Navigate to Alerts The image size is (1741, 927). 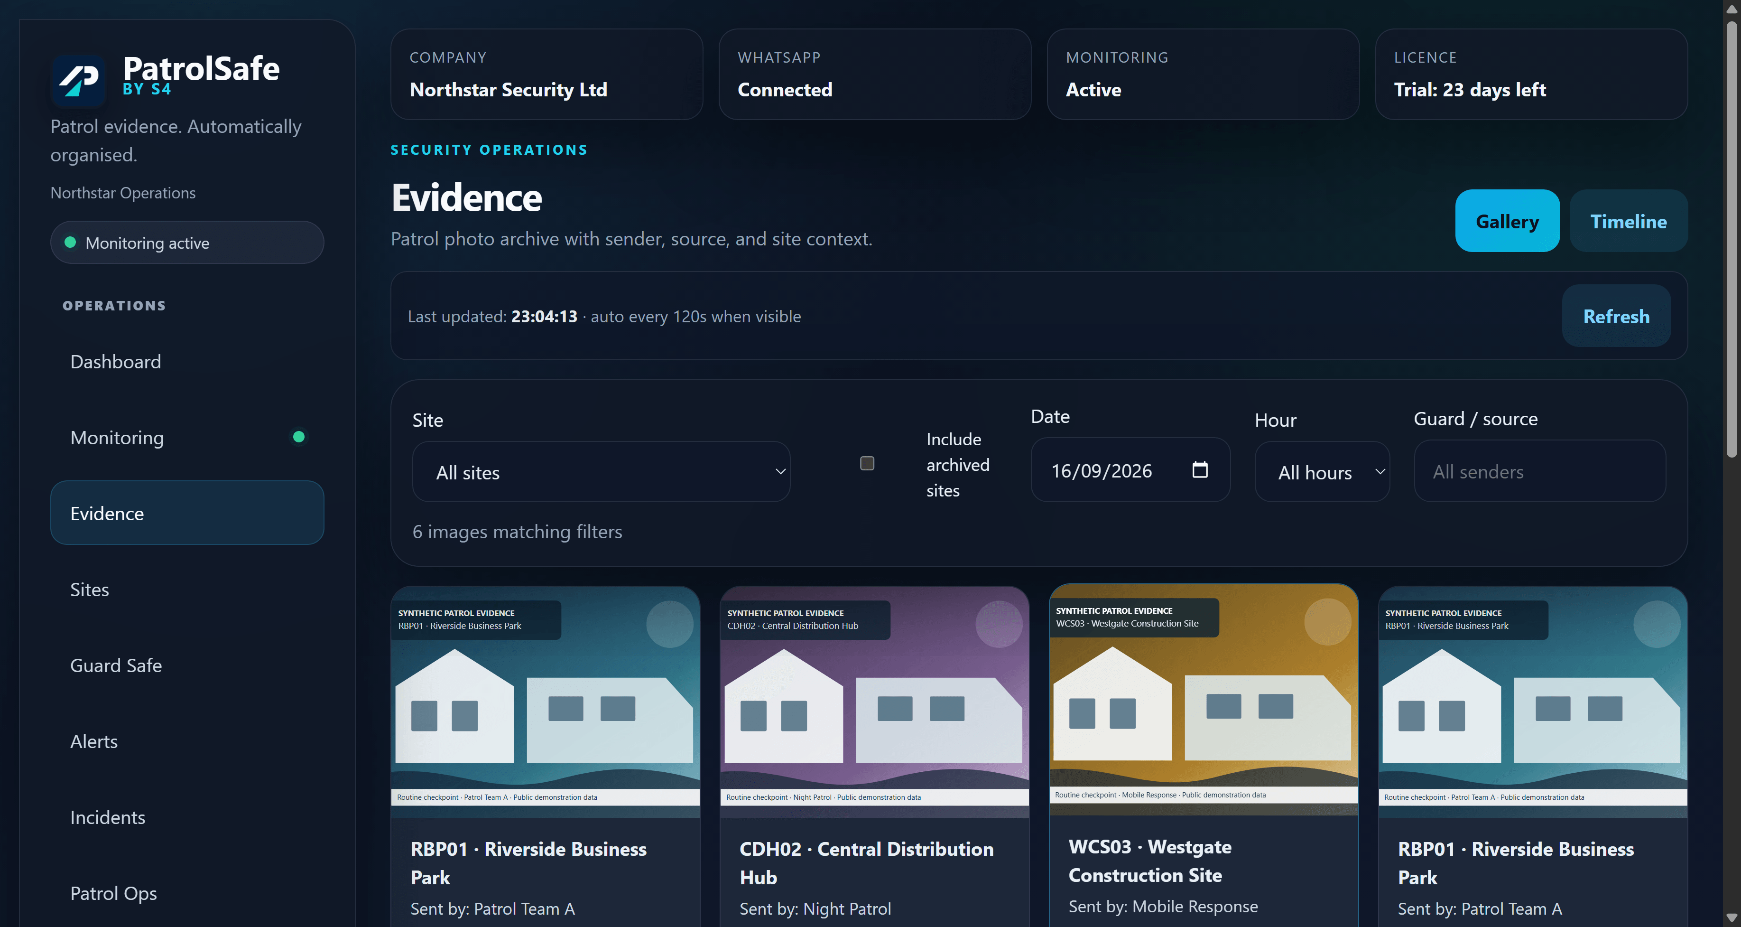[187, 741]
